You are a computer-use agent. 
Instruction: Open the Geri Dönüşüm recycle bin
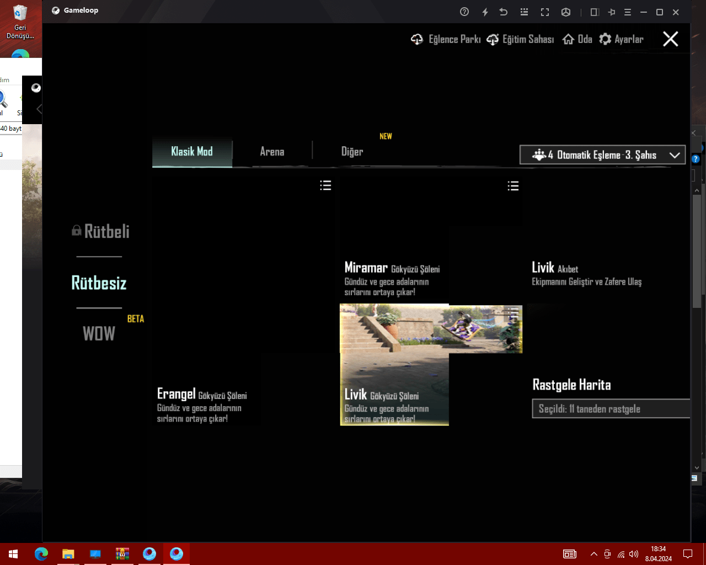pos(20,22)
